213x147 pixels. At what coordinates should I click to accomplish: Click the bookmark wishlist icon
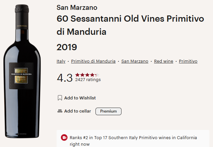click(x=60, y=98)
